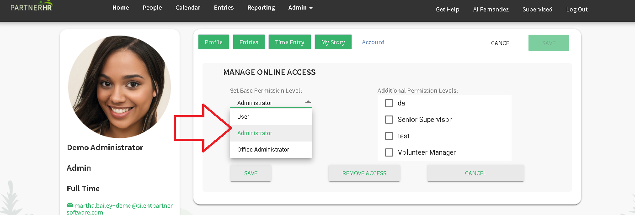Tick the 'da' permission checkbox
The image size is (635, 215).
[x=389, y=103]
